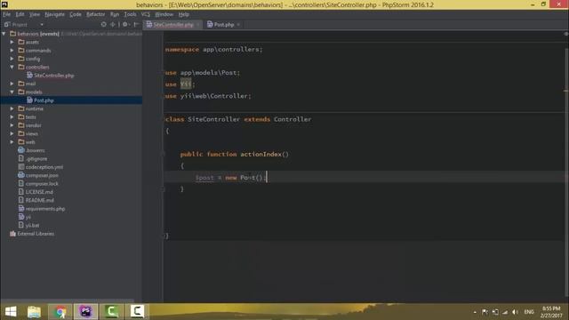
Task: Select composer.json in project tree
Action: point(42,176)
